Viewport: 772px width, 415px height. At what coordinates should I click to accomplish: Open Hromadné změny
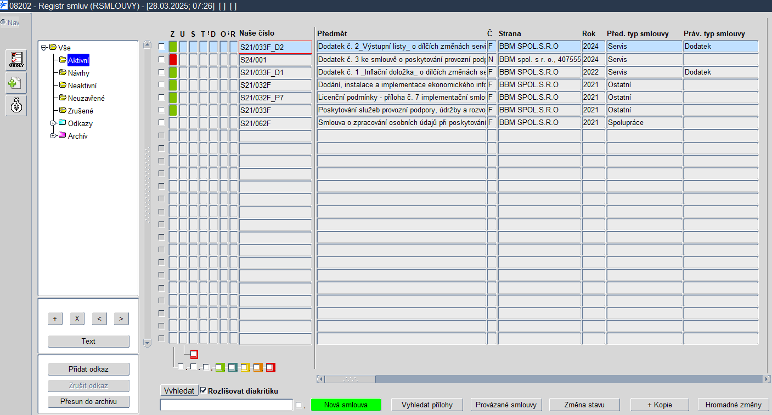point(733,405)
